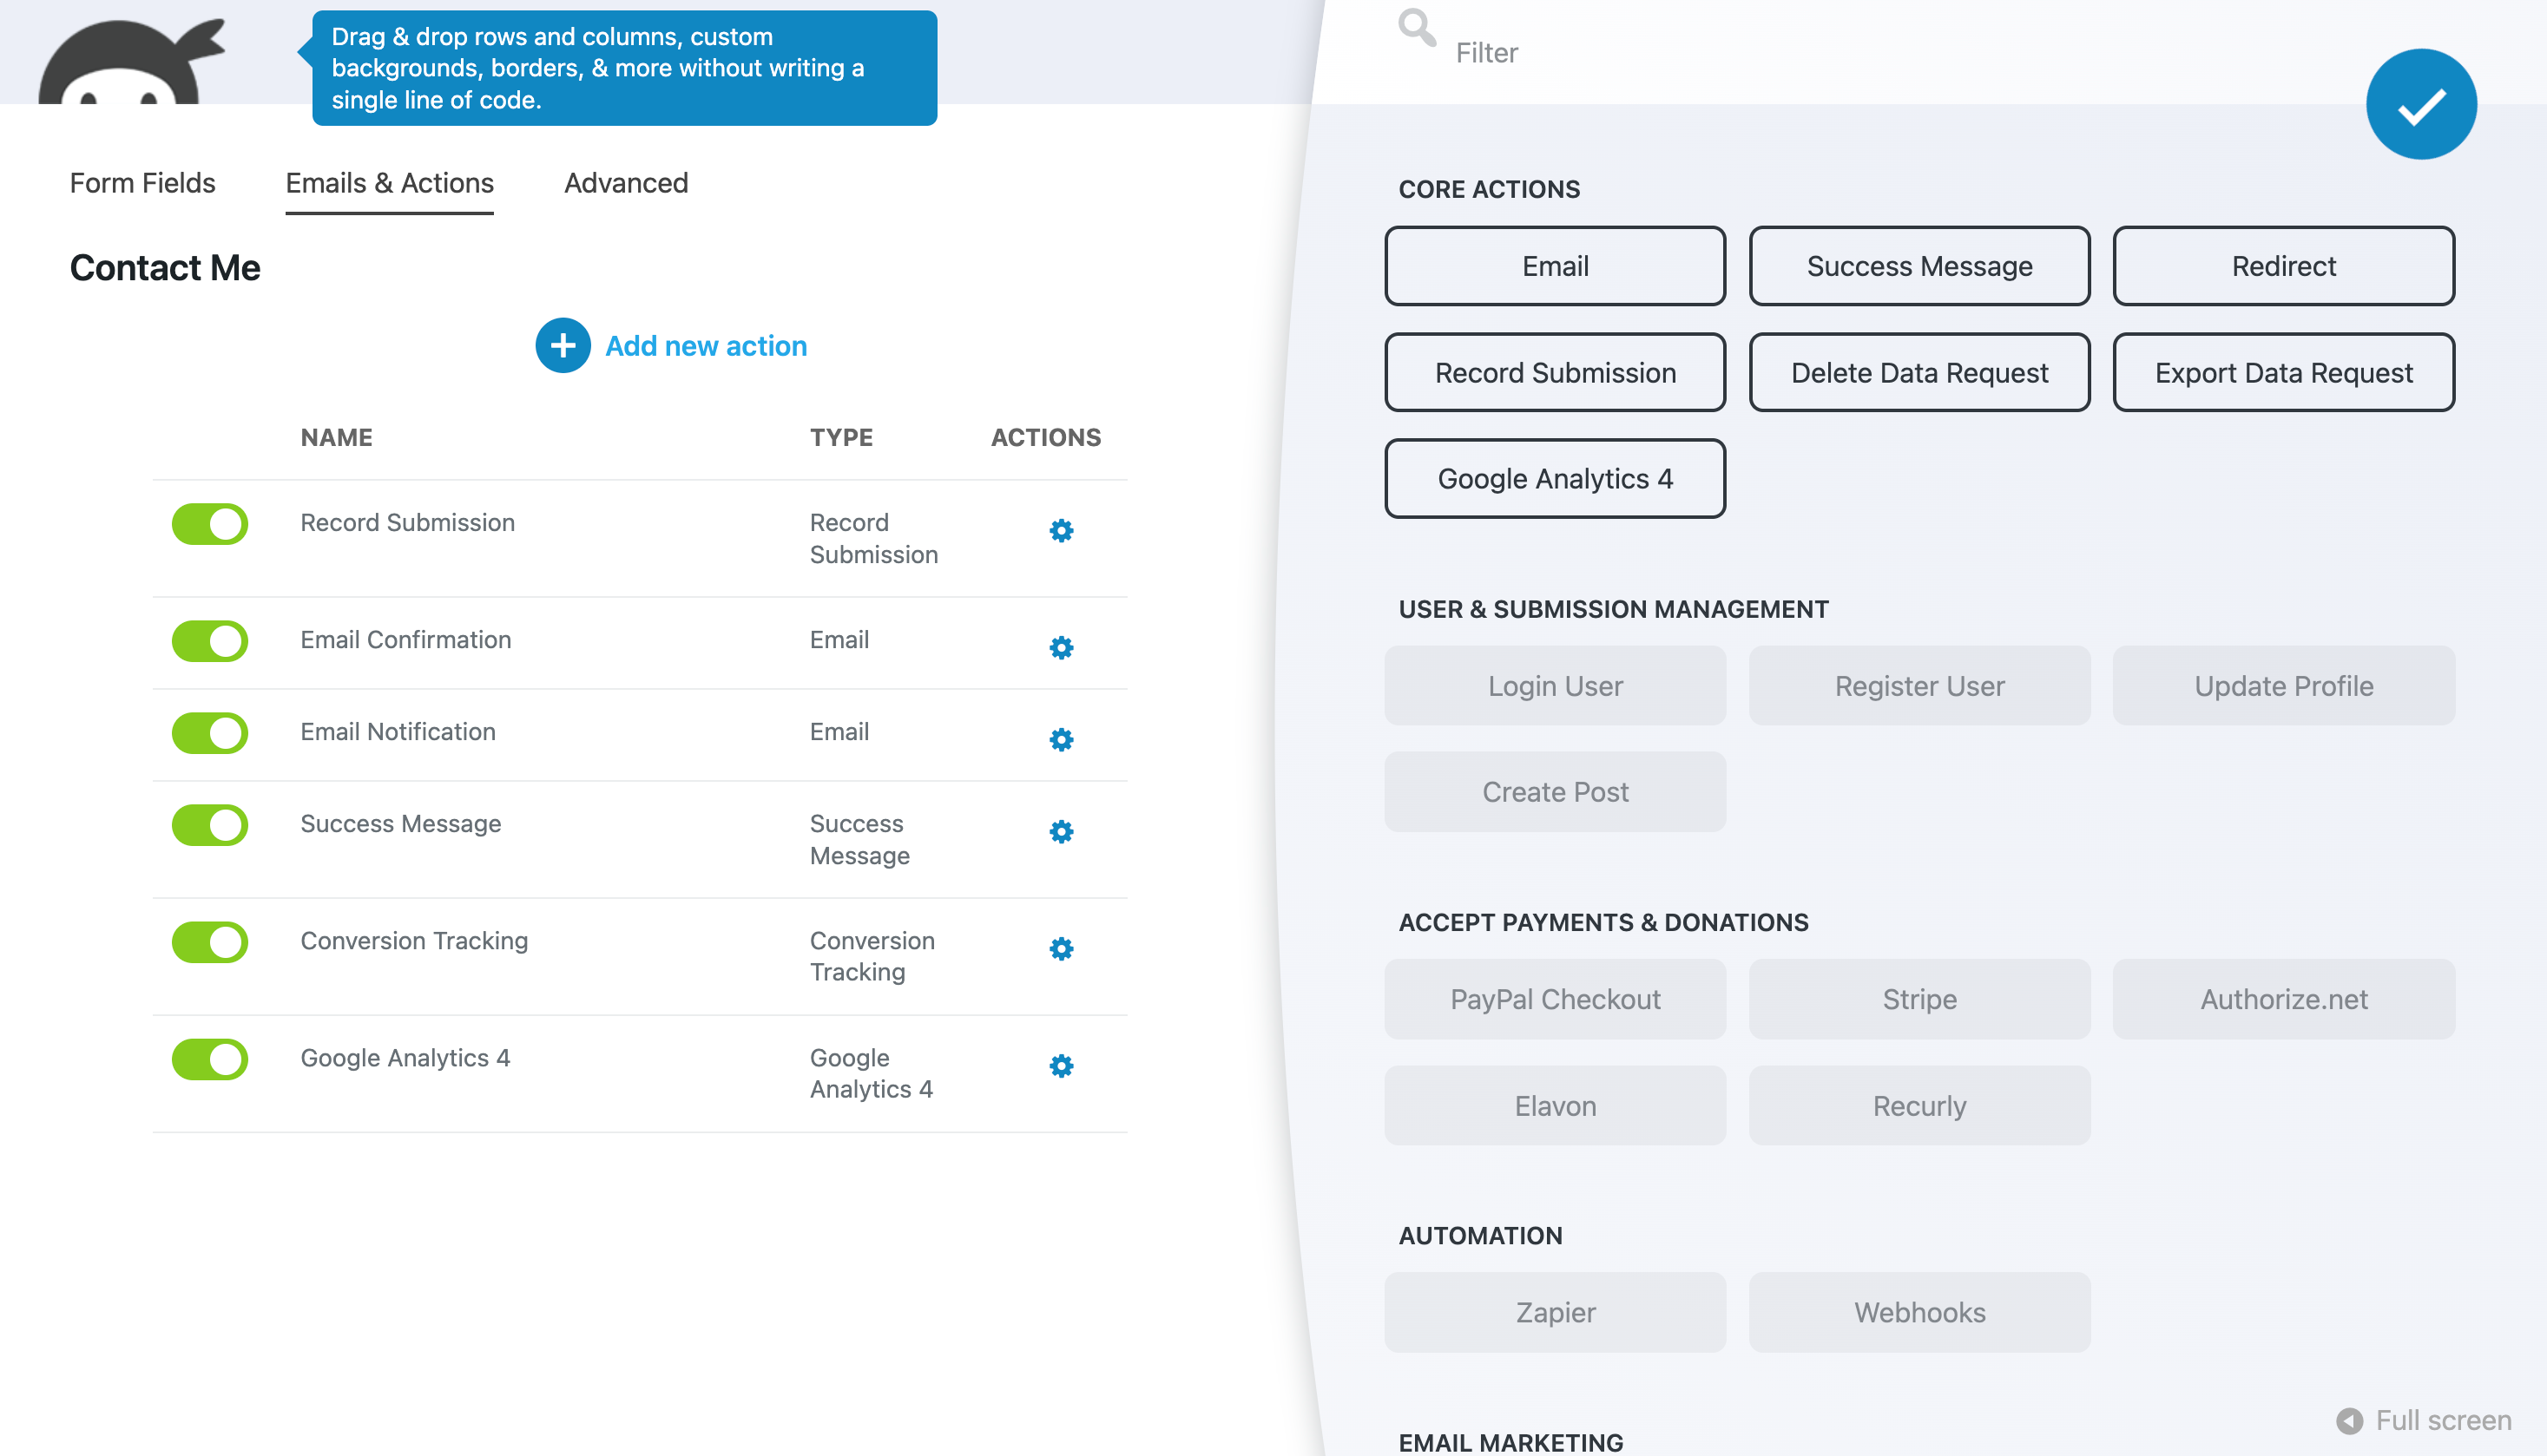Disable the Google Analytics 4 action toggle
This screenshot has width=2547, height=1456.
click(x=210, y=1059)
